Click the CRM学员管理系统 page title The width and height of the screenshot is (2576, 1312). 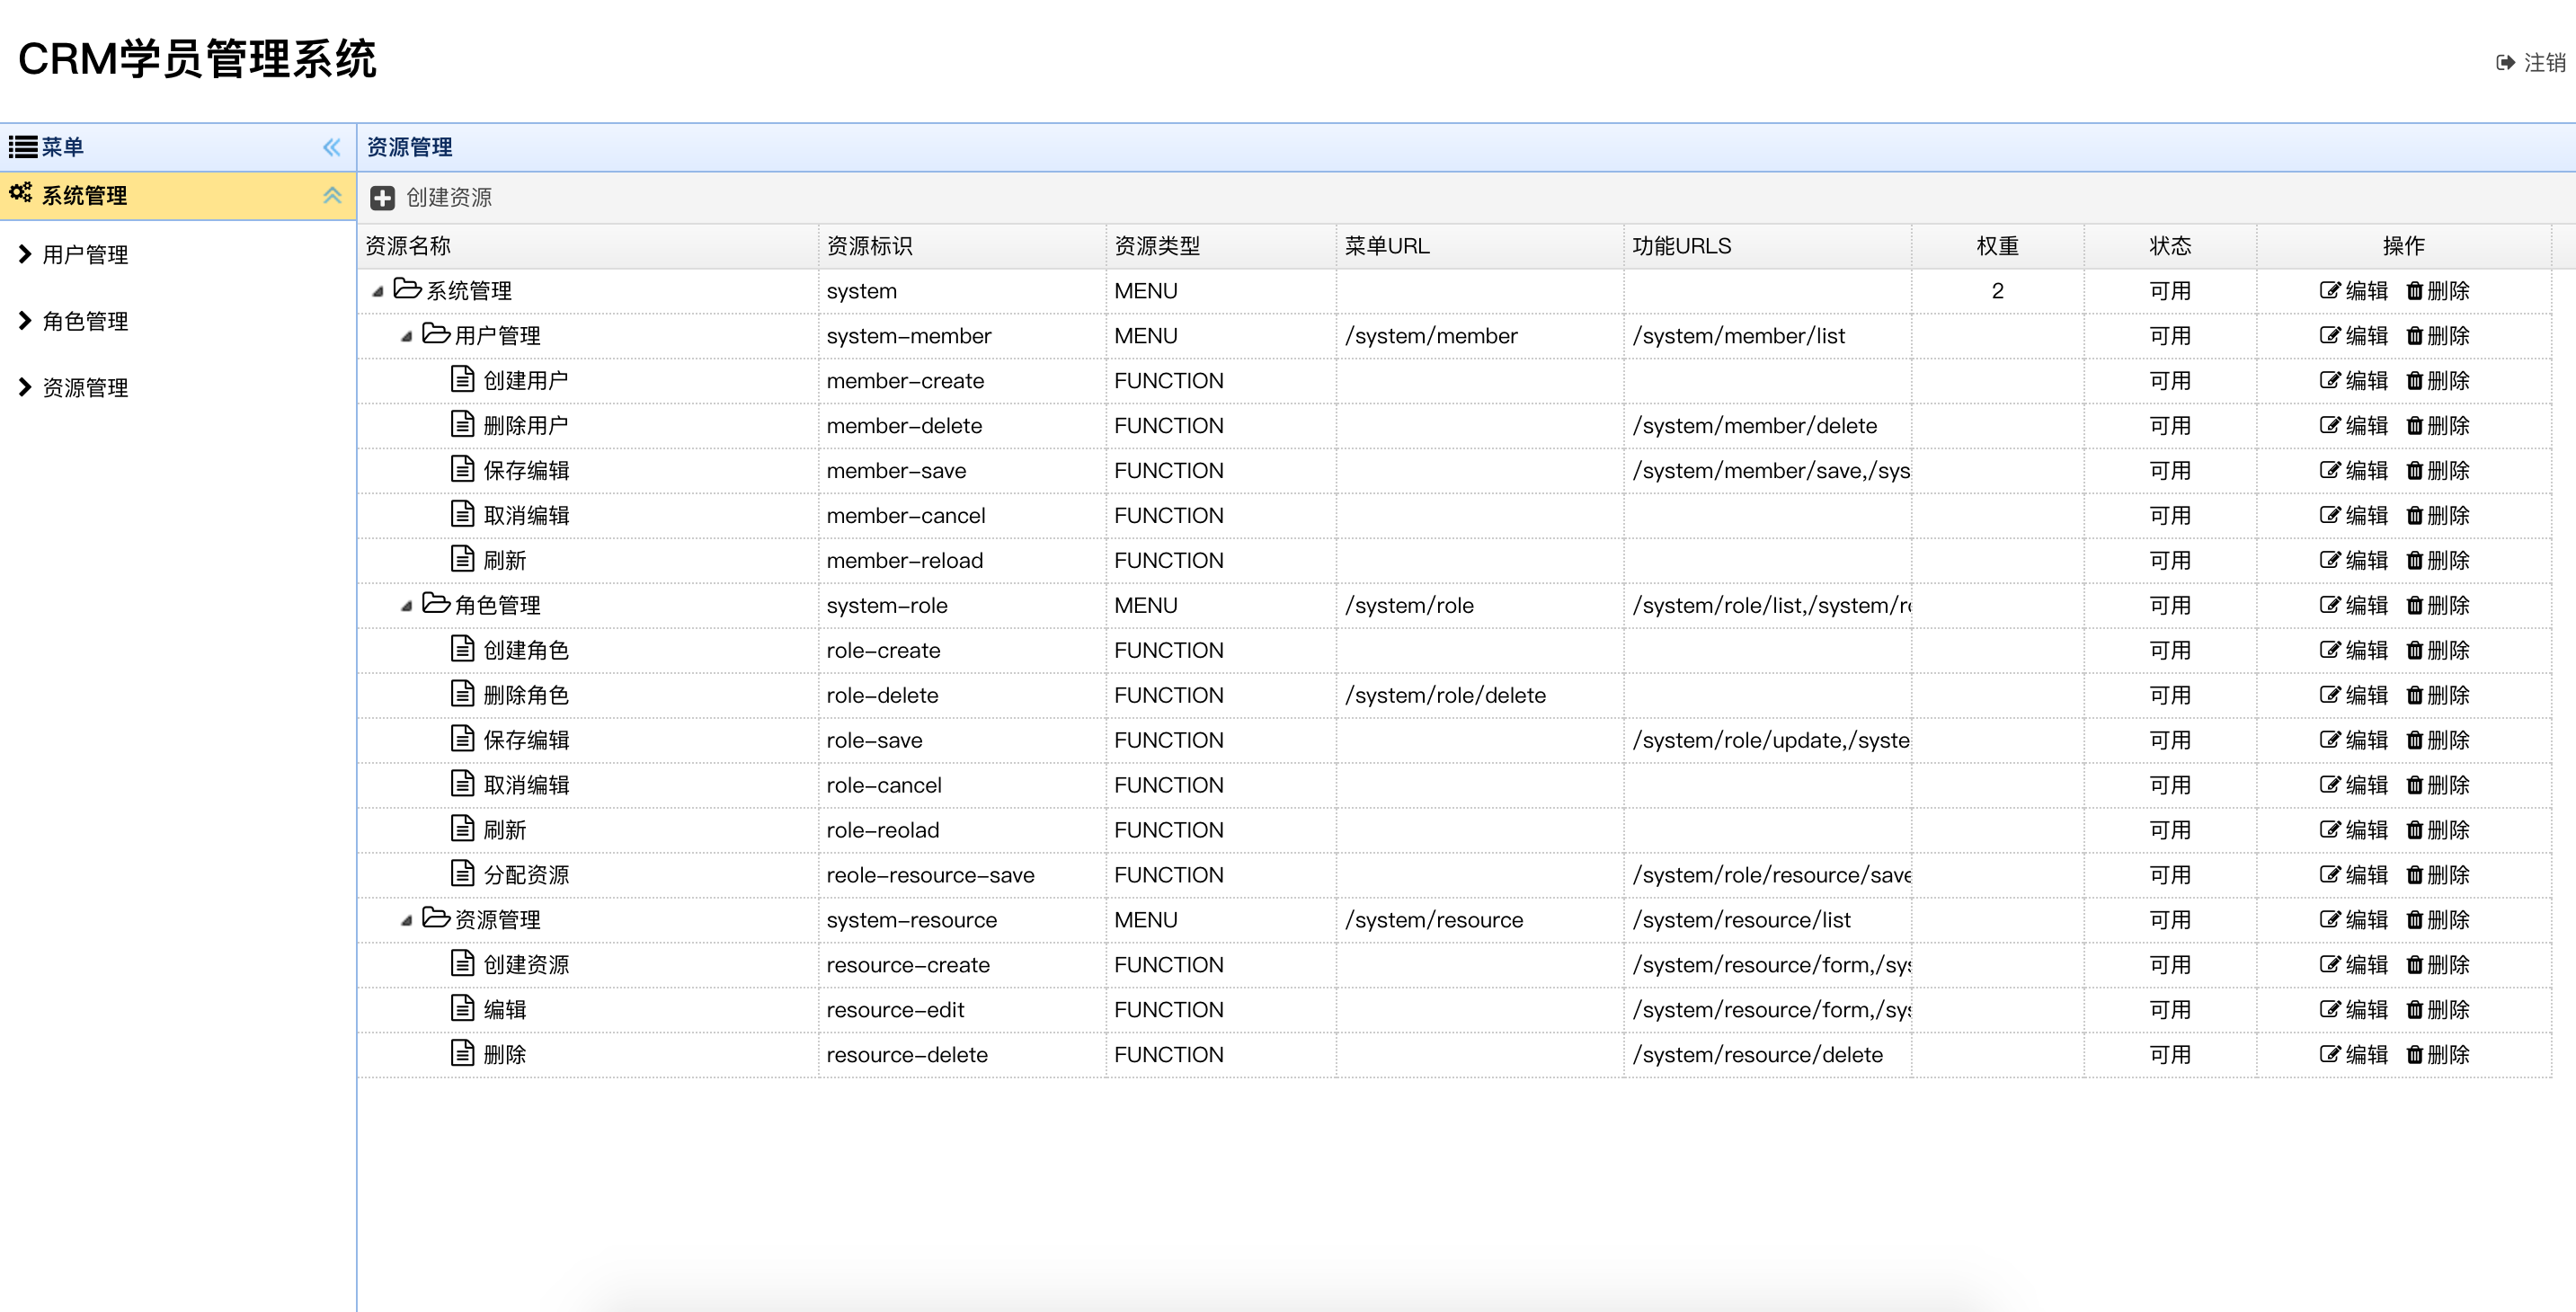click(197, 59)
